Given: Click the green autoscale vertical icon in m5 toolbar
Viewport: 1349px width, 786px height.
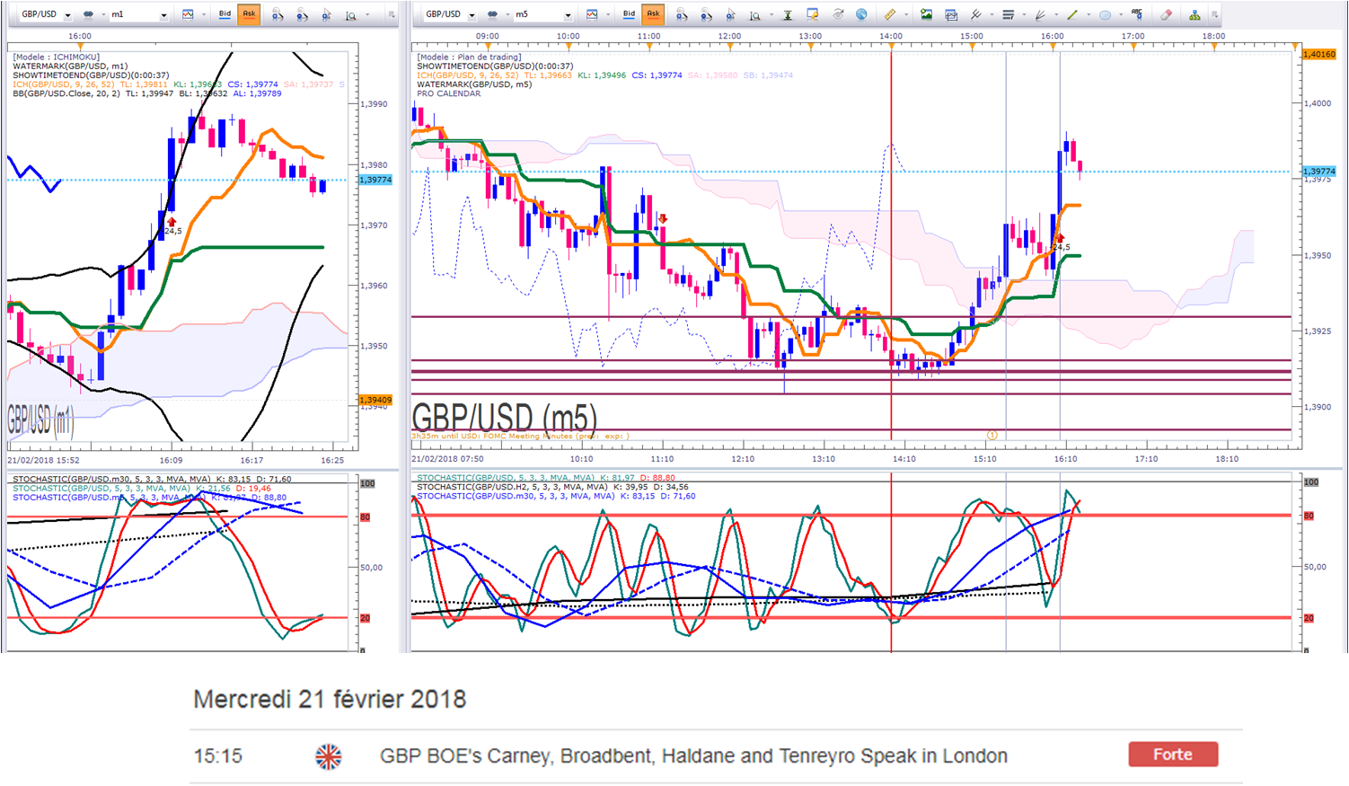Looking at the screenshot, I should 788,14.
